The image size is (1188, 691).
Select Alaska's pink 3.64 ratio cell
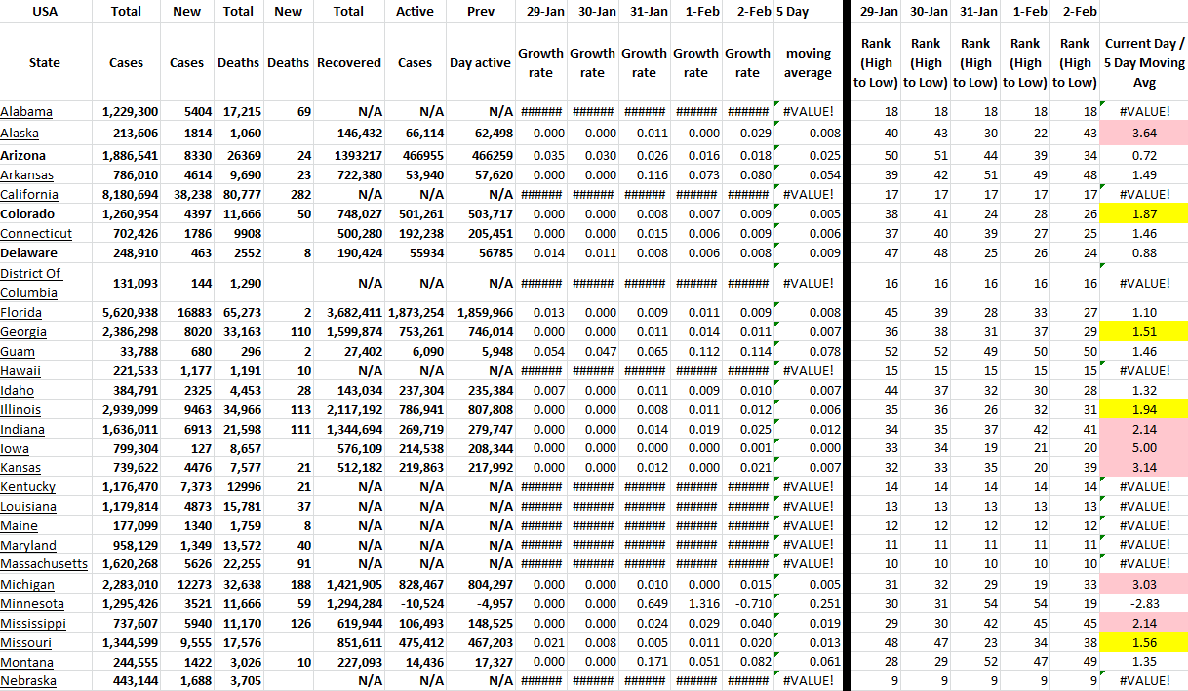tap(1144, 133)
